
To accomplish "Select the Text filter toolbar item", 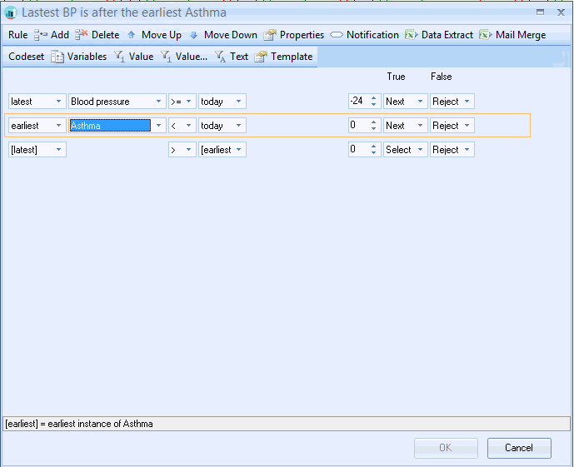I will click(232, 57).
